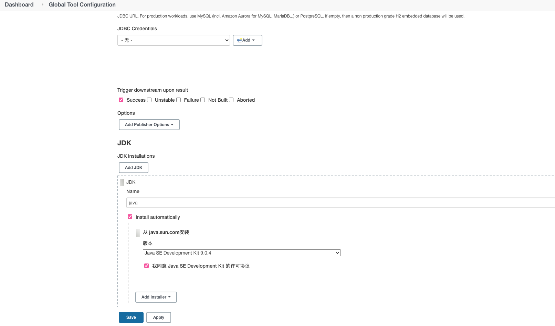This screenshot has height=326, width=555.
Task: Go to Dashboard breadcrumb
Action: tap(19, 4)
